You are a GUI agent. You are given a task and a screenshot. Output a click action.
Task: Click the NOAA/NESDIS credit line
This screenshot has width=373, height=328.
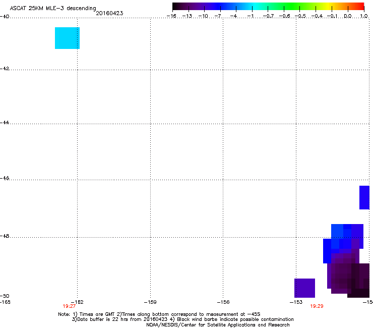point(218,325)
